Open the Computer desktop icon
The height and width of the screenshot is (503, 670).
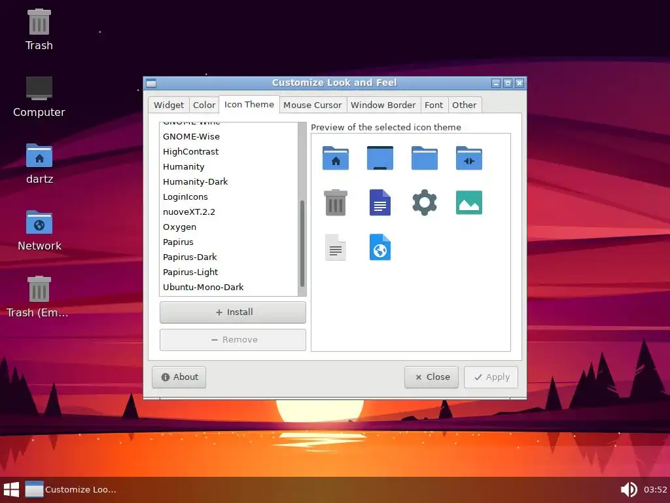point(39,97)
